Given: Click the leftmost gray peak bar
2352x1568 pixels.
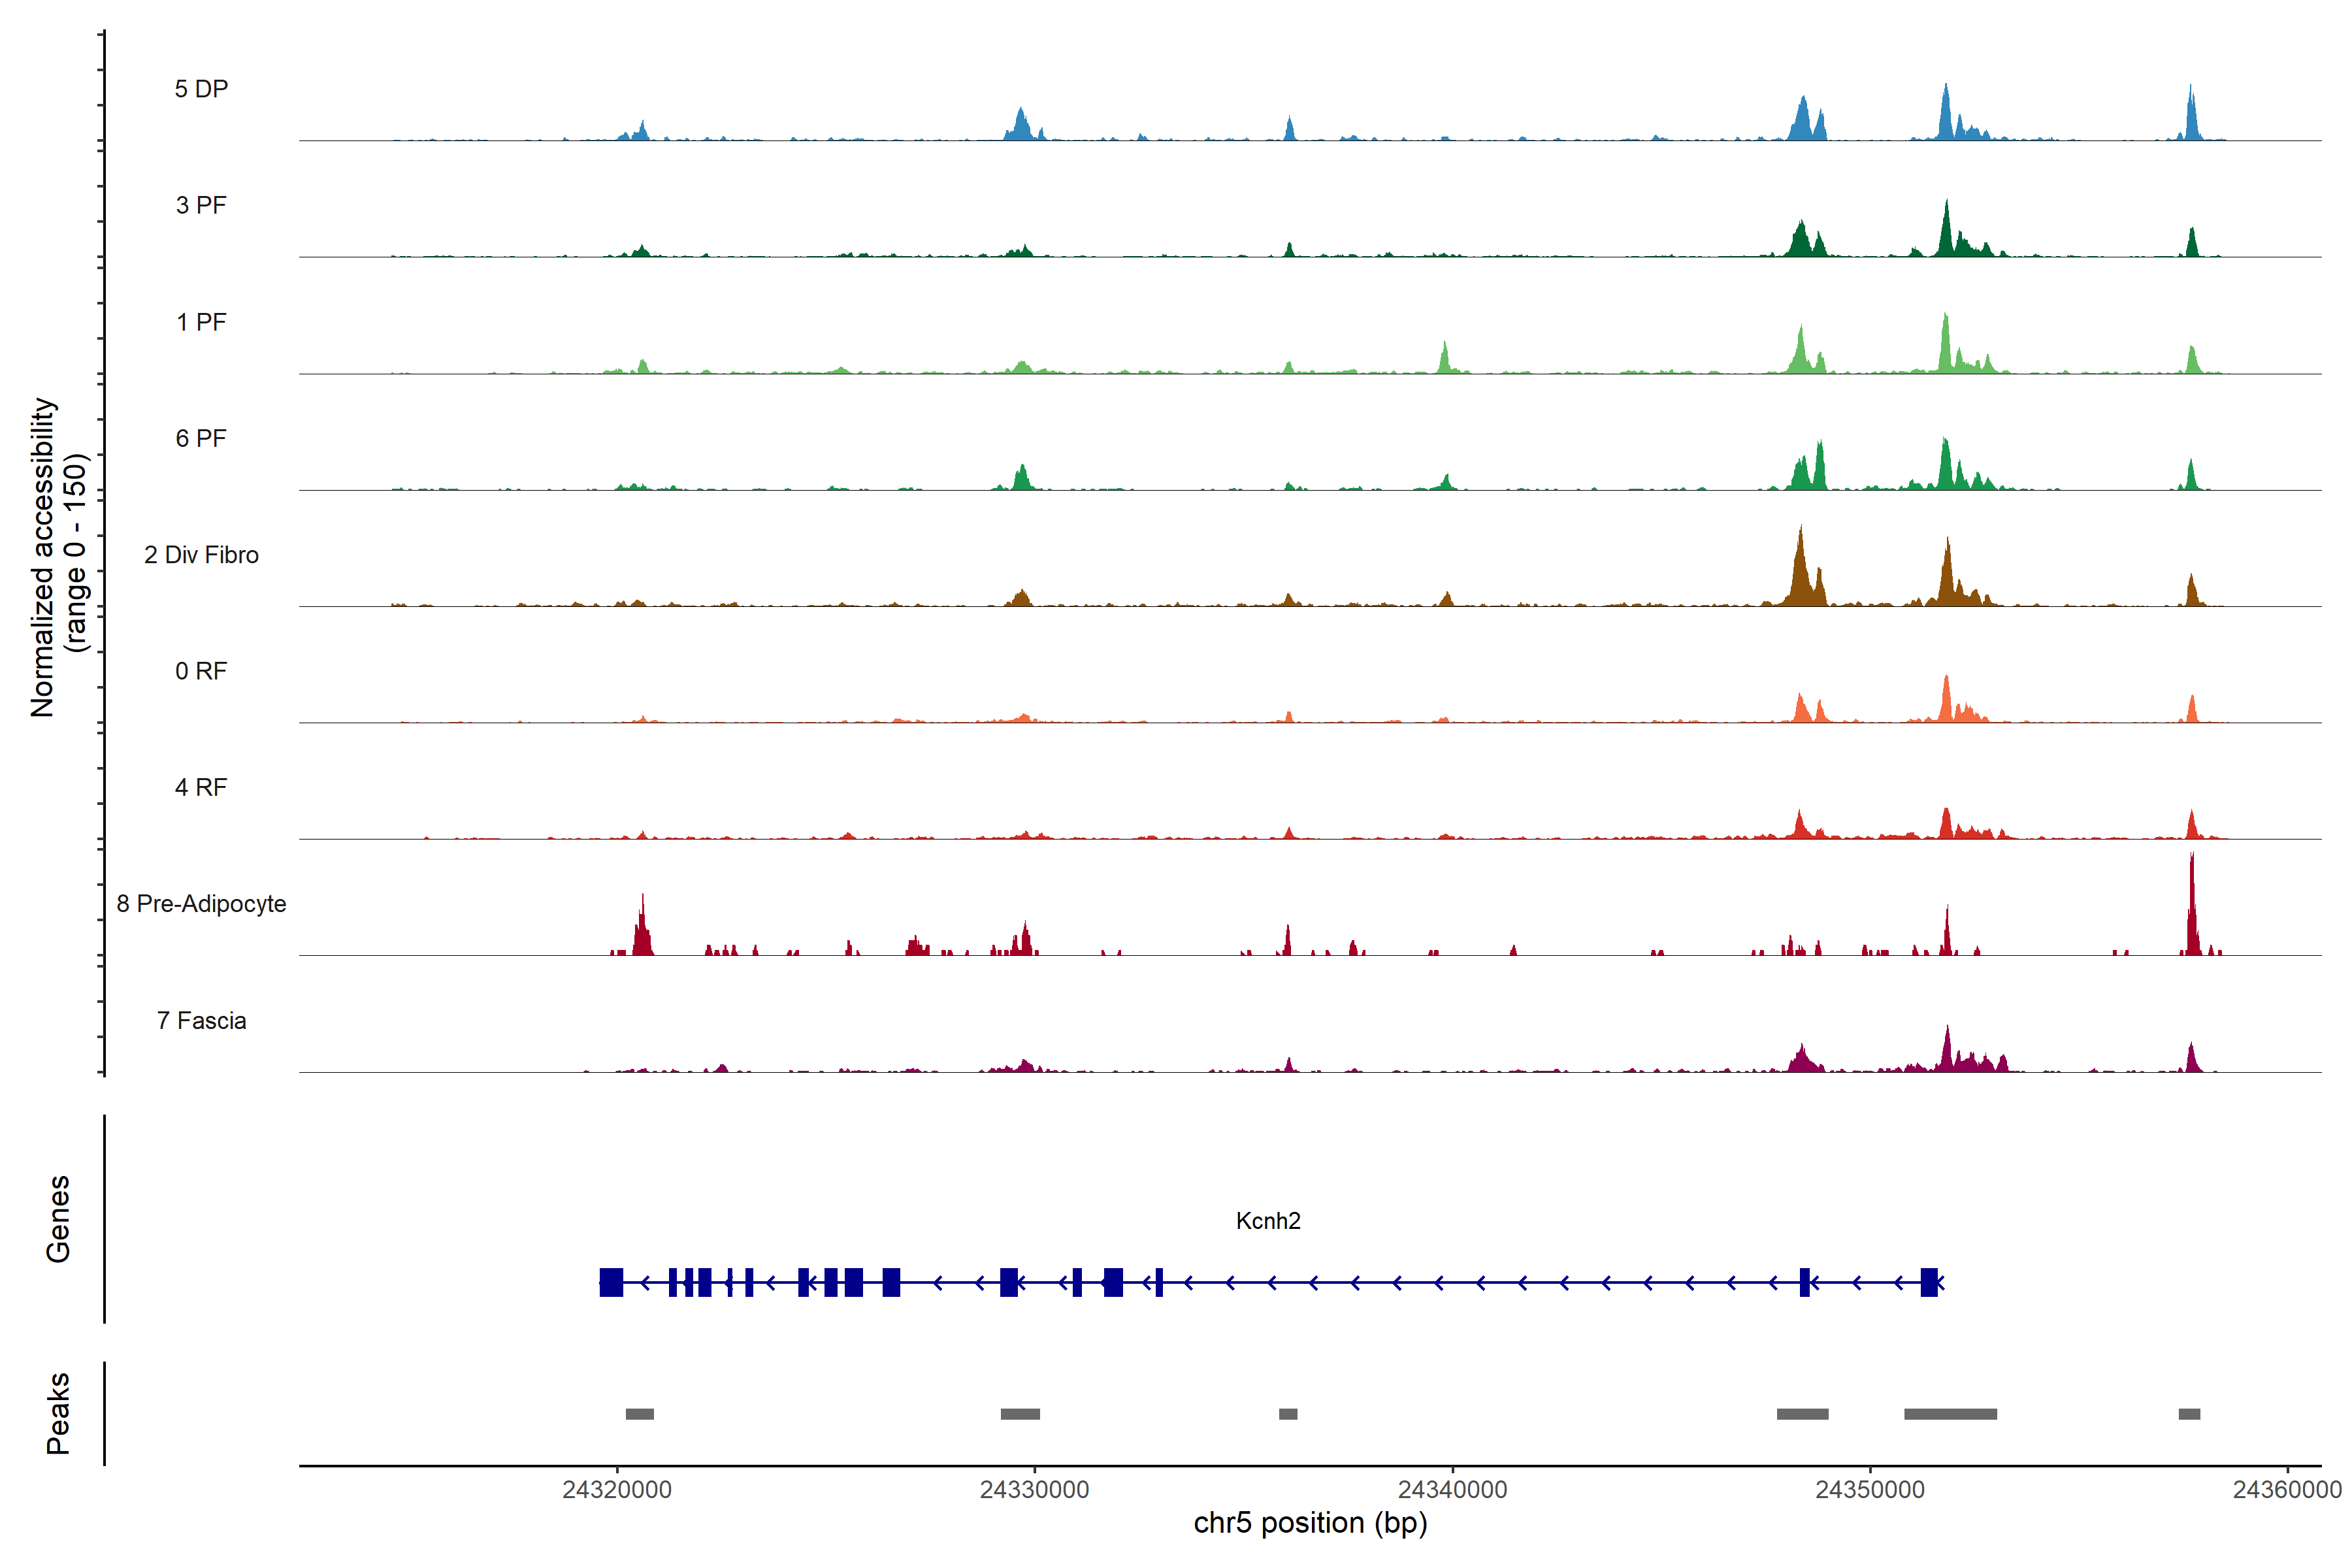Looking at the screenshot, I should point(639,1414).
